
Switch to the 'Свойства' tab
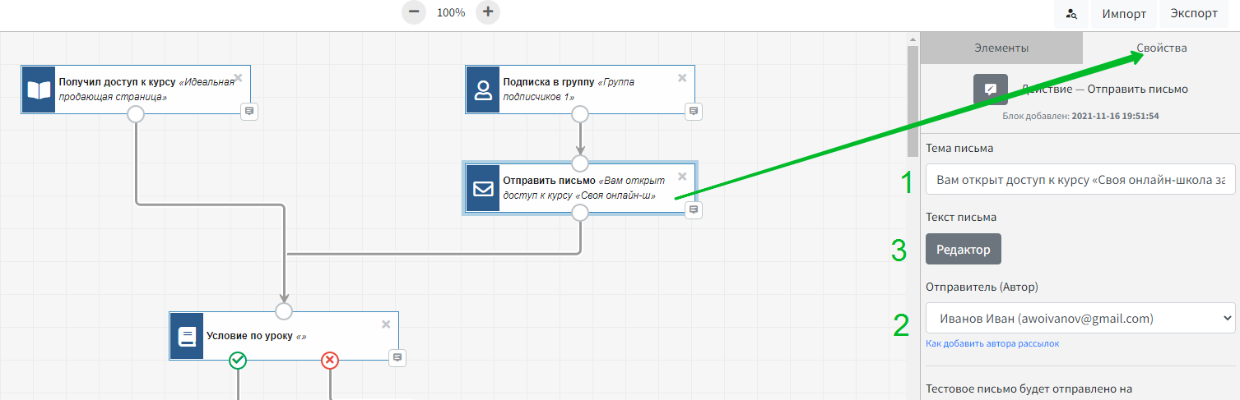coord(1161,48)
